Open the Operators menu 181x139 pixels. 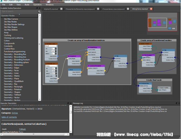(x=37, y=5)
